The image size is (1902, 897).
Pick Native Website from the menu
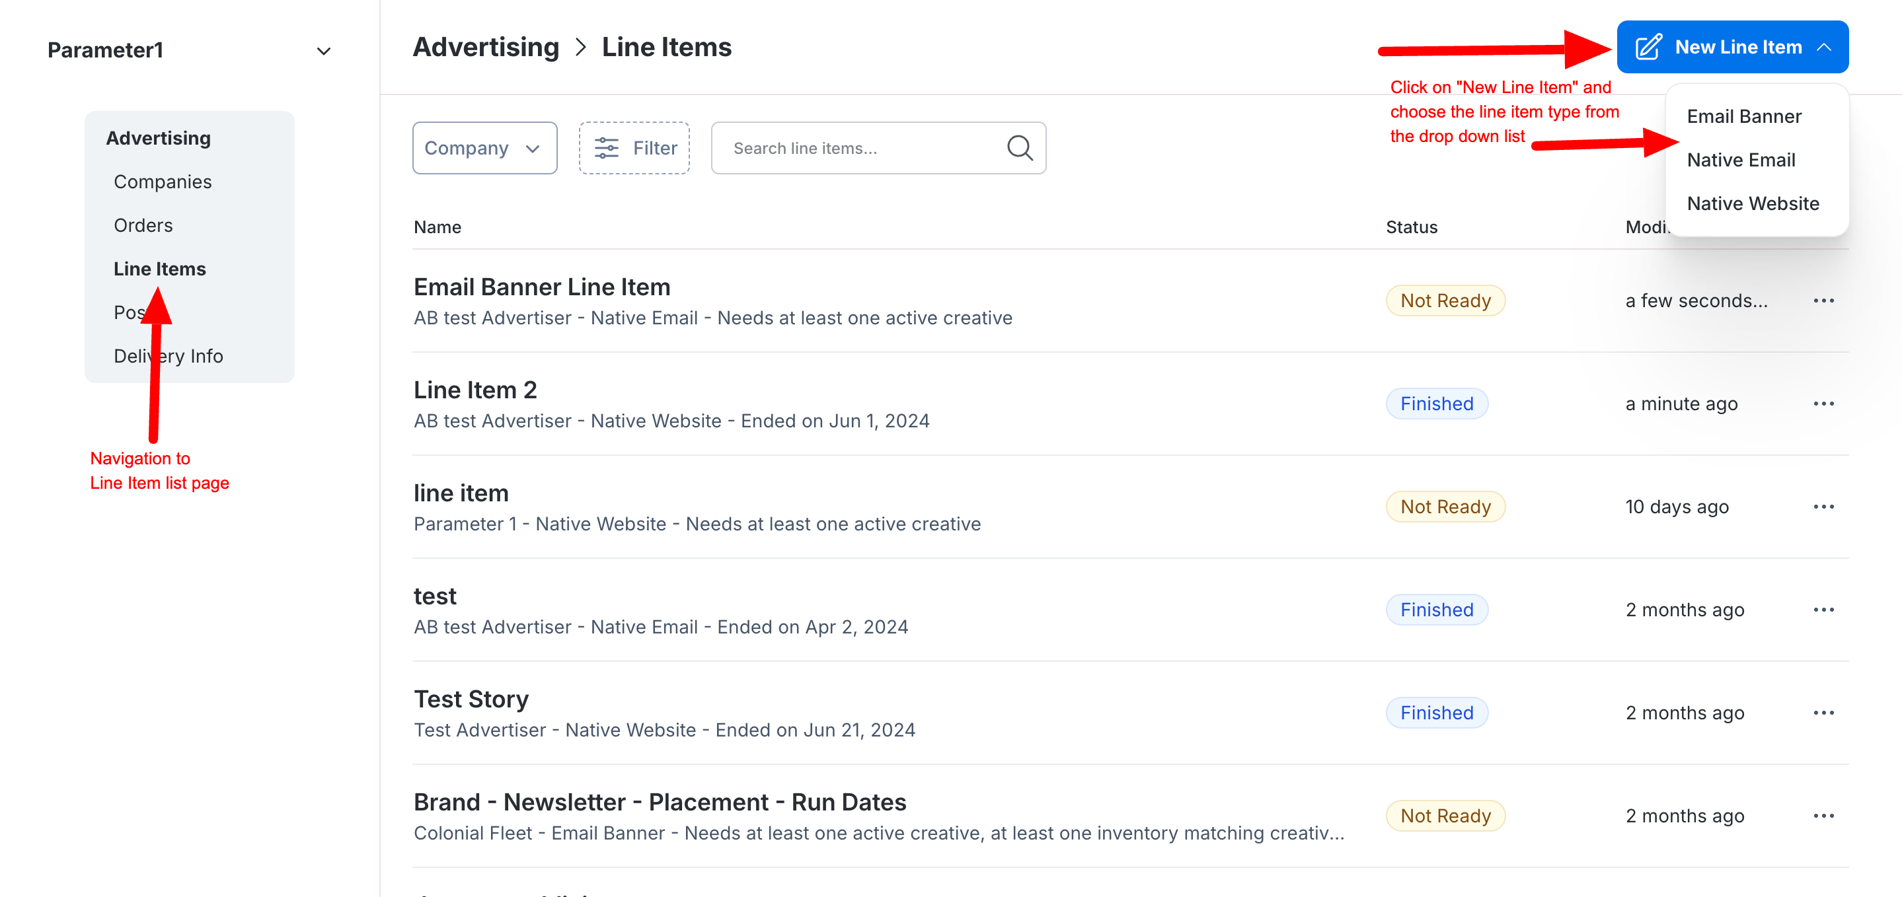[1752, 203]
